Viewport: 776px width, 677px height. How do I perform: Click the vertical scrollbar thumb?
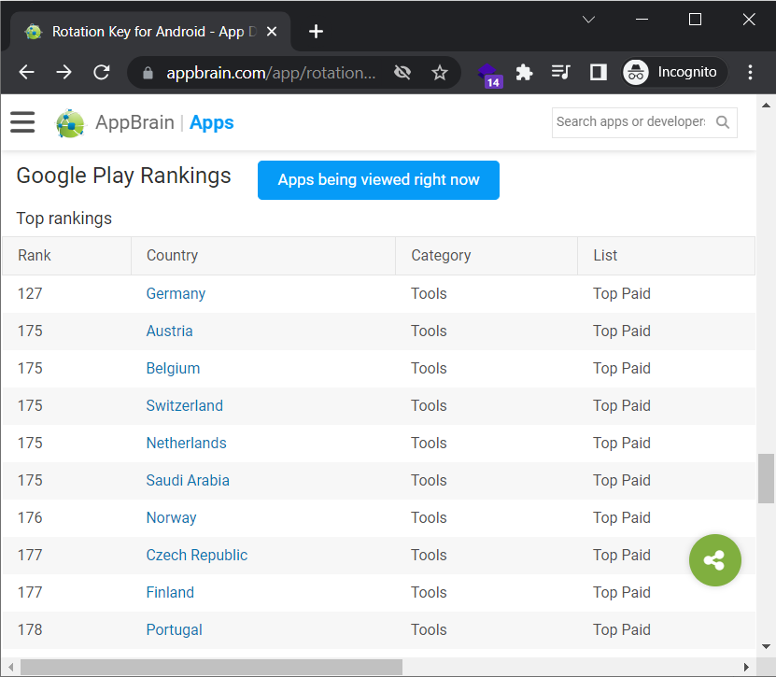pyautogui.click(x=766, y=478)
